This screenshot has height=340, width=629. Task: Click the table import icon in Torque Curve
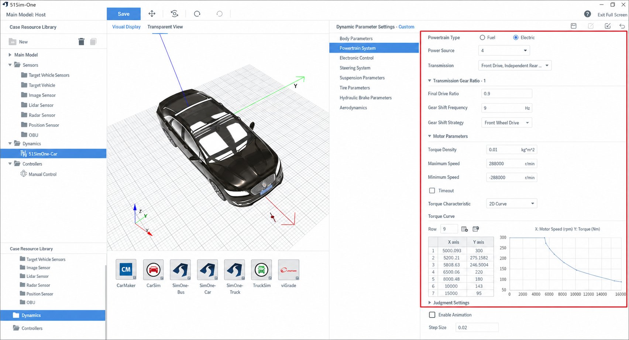pyautogui.click(x=476, y=229)
